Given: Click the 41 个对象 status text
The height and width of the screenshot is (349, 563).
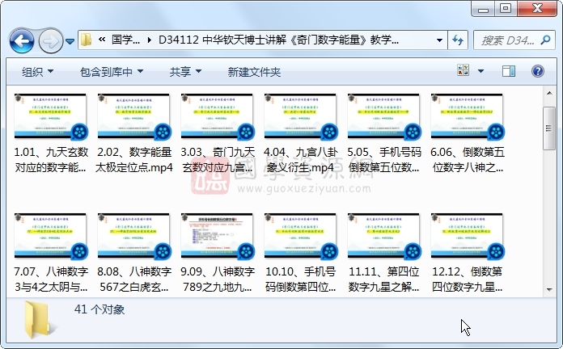Looking at the screenshot, I should (99, 309).
